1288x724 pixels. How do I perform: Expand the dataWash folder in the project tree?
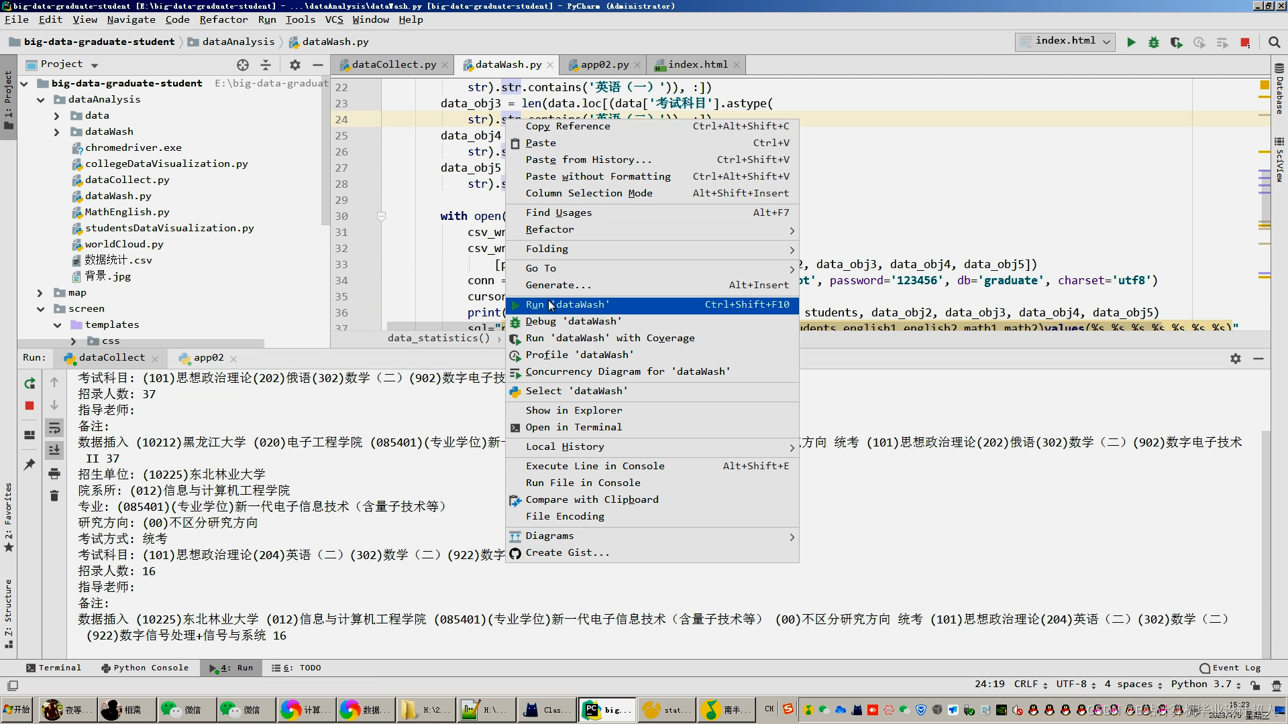[56, 132]
